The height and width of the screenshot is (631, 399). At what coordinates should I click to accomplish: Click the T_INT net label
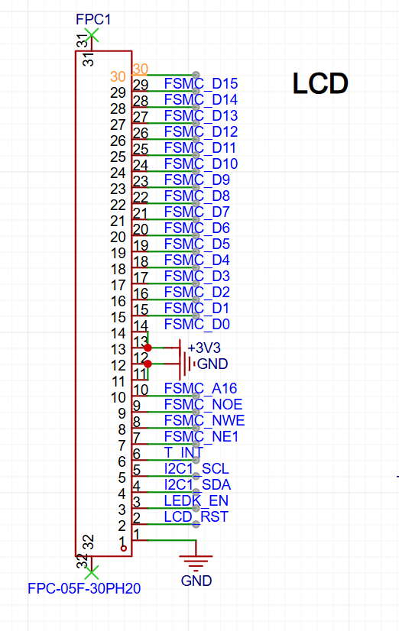(183, 453)
